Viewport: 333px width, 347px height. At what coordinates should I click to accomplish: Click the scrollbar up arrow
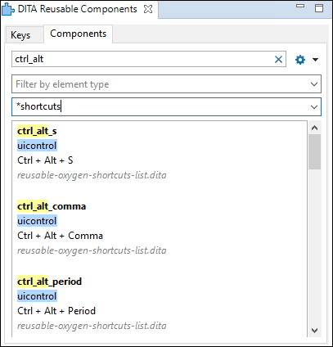(314, 128)
